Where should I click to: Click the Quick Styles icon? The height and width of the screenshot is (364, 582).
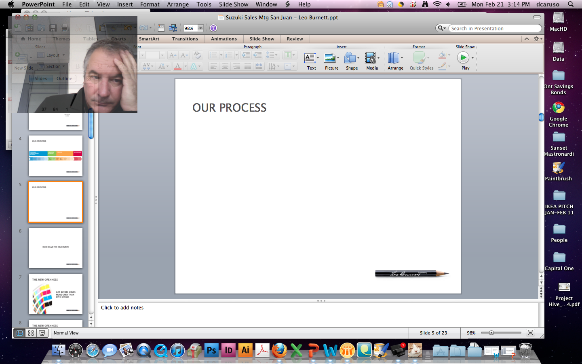coord(420,58)
